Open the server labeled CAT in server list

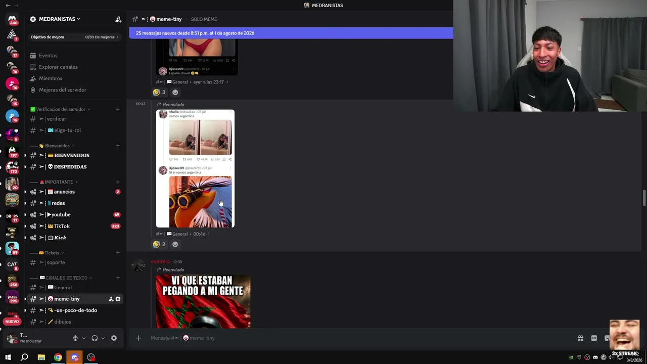[x=12, y=264]
